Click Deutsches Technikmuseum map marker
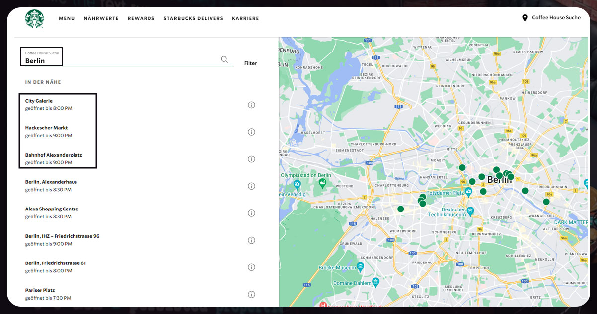Viewport: 597px width, 314px height. click(x=470, y=211)
